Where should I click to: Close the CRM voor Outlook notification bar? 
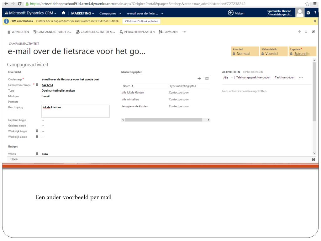point(315,21)
